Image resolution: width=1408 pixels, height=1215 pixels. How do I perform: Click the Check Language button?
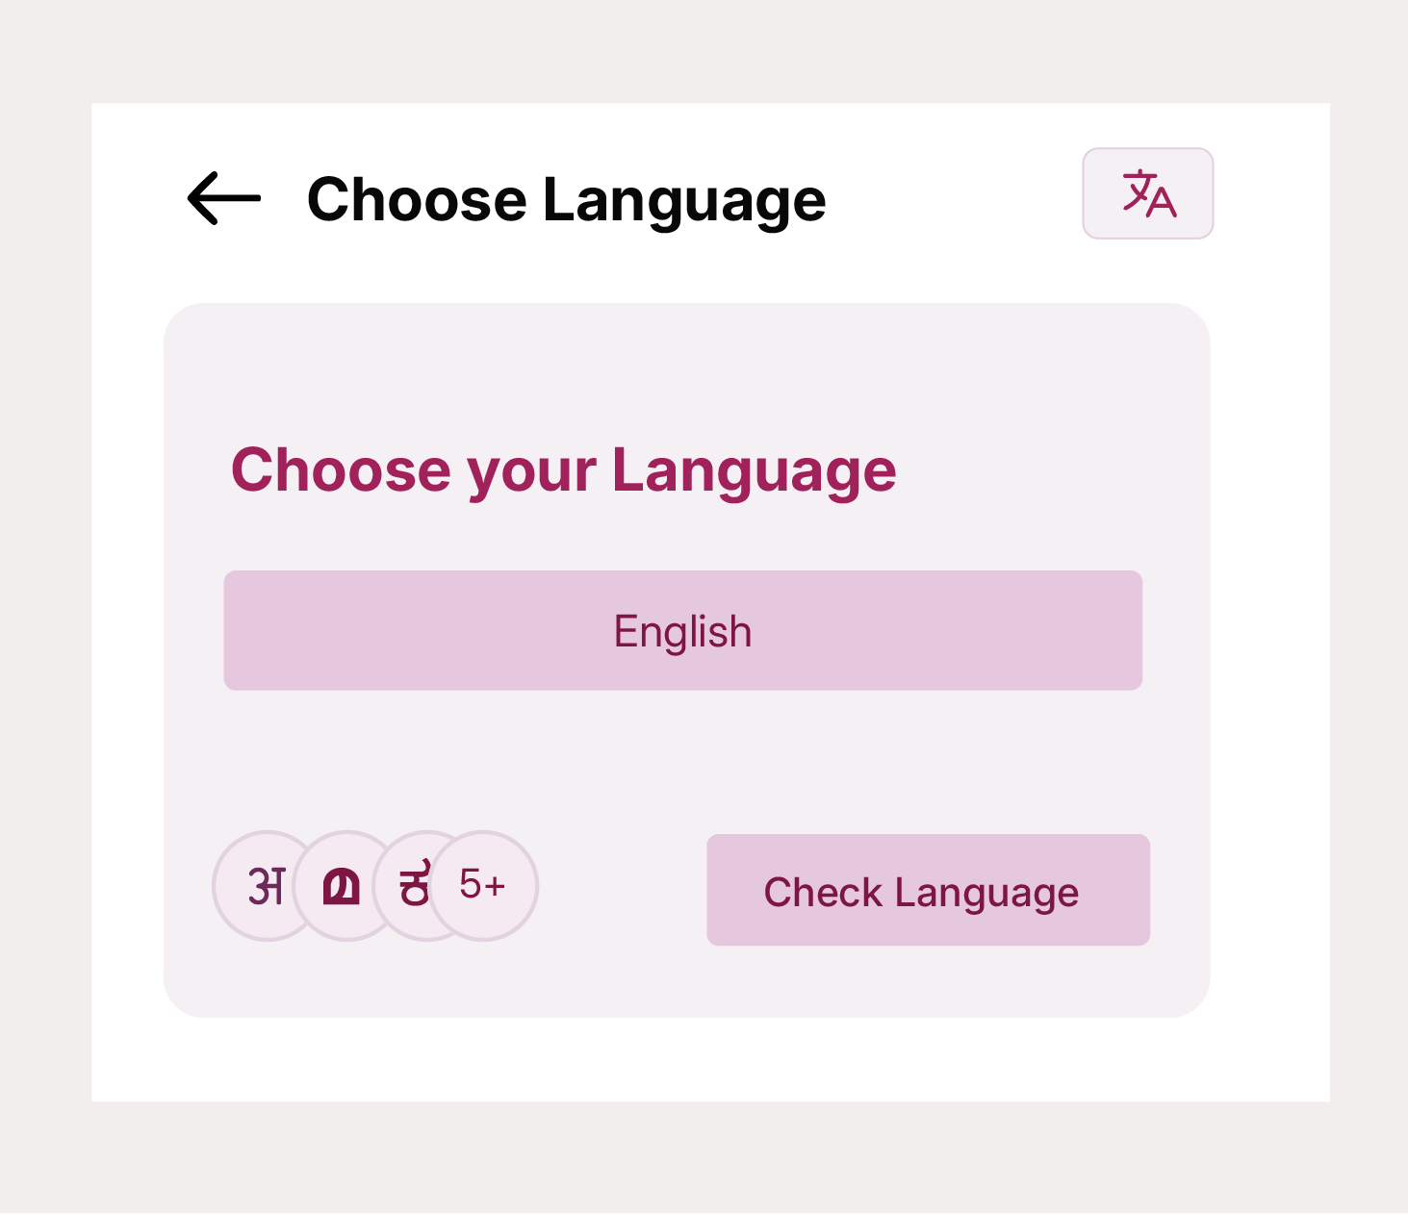pyautogui.click(x=929, y=890)
